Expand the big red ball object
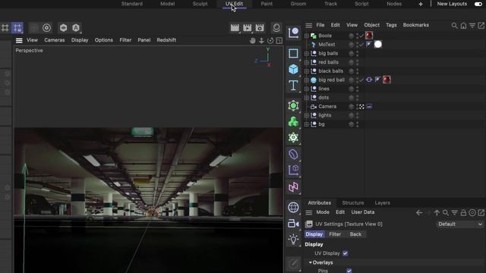Image resolution: width=486 pixels, height=273 pixels. pyautogui.click(x=307, y=80)
